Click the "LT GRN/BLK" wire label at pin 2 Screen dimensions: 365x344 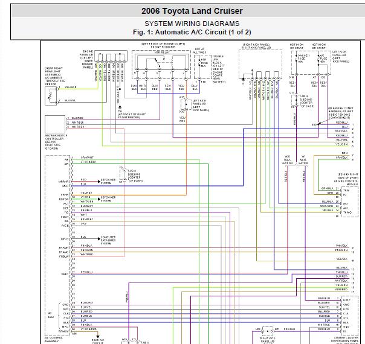tap(88, 162)
